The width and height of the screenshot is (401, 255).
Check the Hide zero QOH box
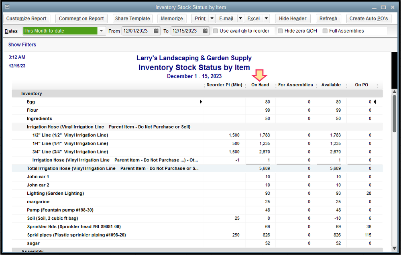click(281, 31)
